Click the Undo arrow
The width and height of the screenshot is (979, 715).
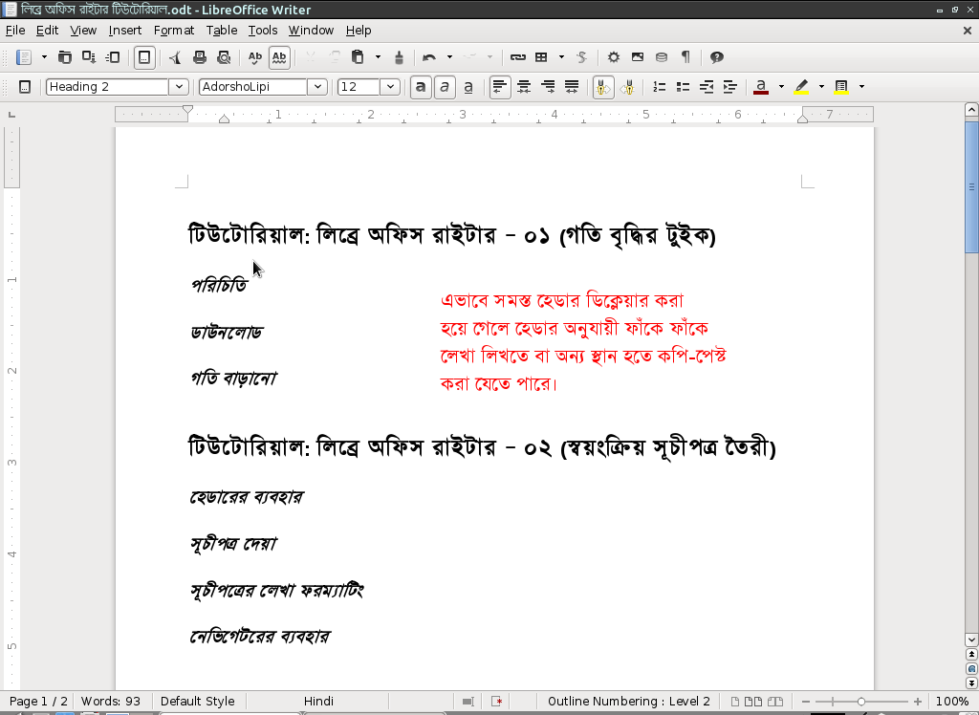pyautogui.click(x=429, y=57)
